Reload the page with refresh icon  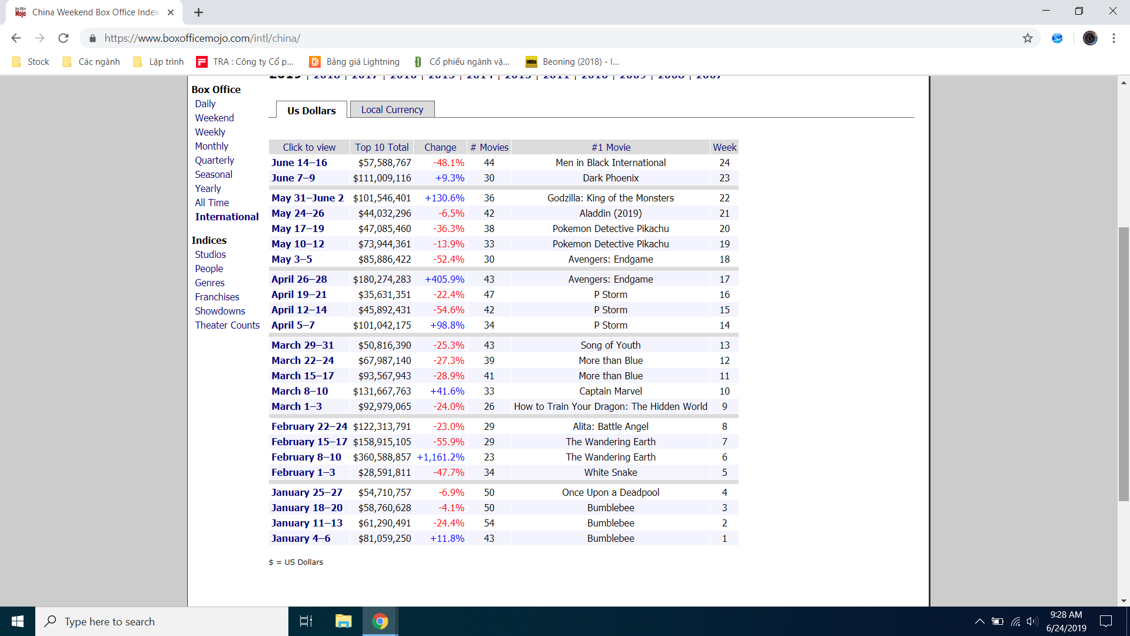coord(64,38)
